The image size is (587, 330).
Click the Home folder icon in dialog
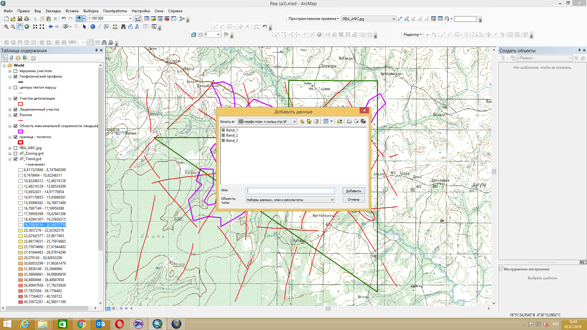coord(309,121)
